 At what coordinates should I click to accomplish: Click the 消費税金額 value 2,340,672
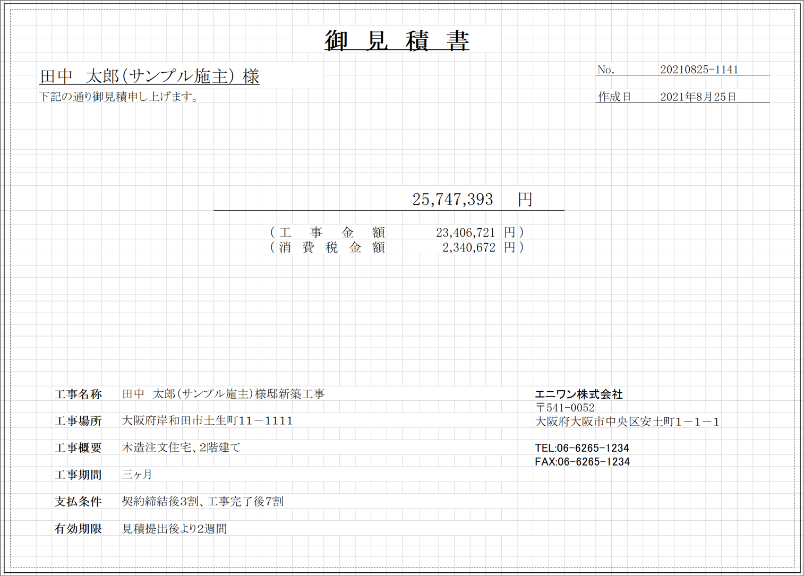(470, 247)
